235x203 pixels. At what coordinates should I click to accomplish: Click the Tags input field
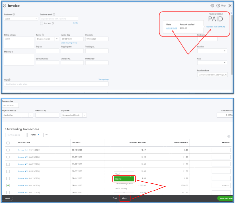click(56, 84)
